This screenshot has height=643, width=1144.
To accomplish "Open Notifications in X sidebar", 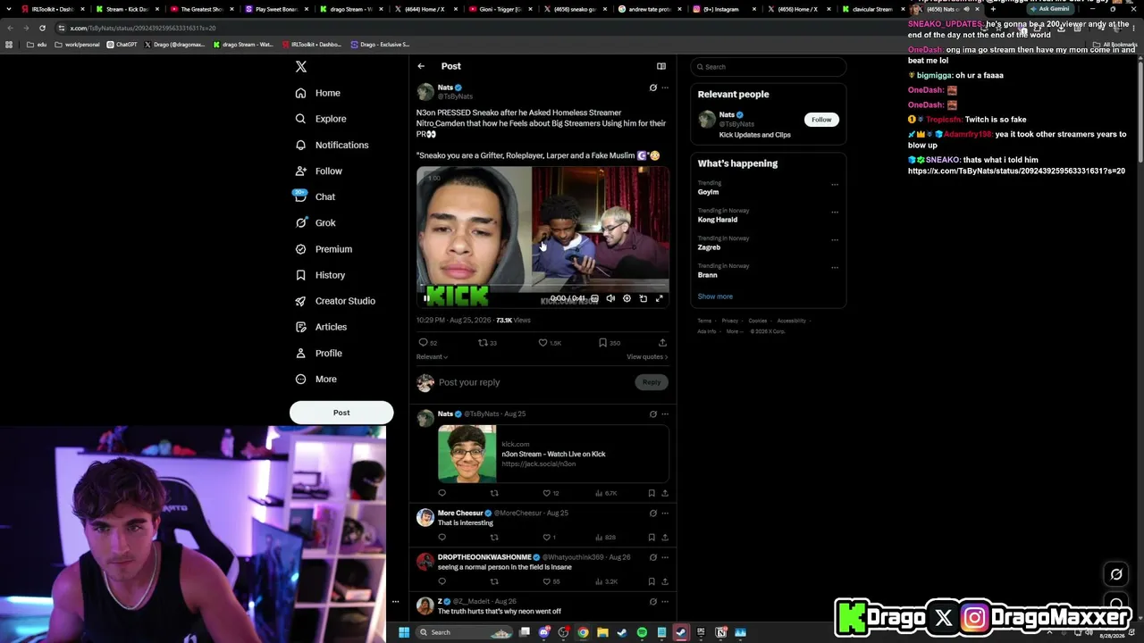I will coord(332,145).
